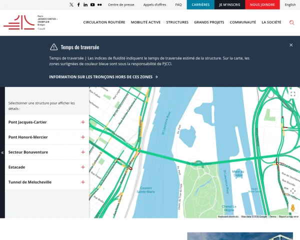This screenshot has height=240, width=300.
Task: Click the Carrières button
Action: pyautogui.click(x=200, y=4)
